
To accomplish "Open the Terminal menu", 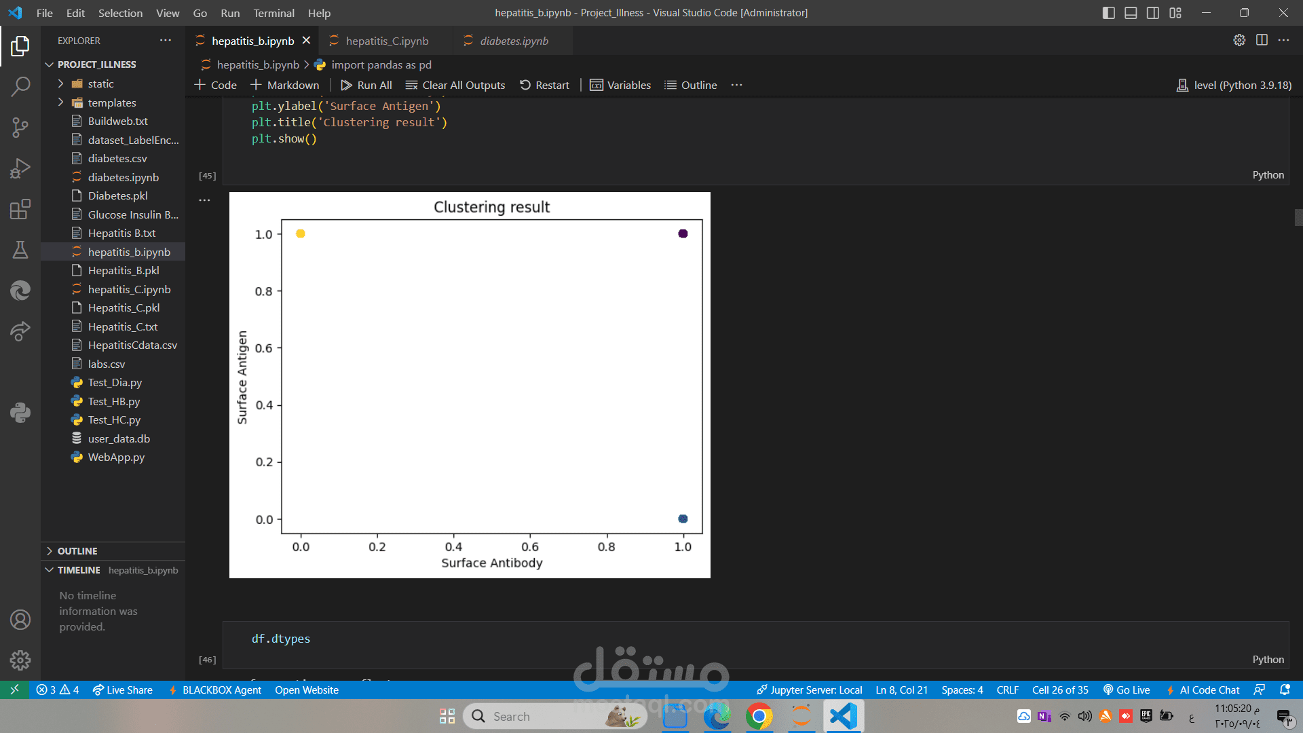I will [273, 13].
